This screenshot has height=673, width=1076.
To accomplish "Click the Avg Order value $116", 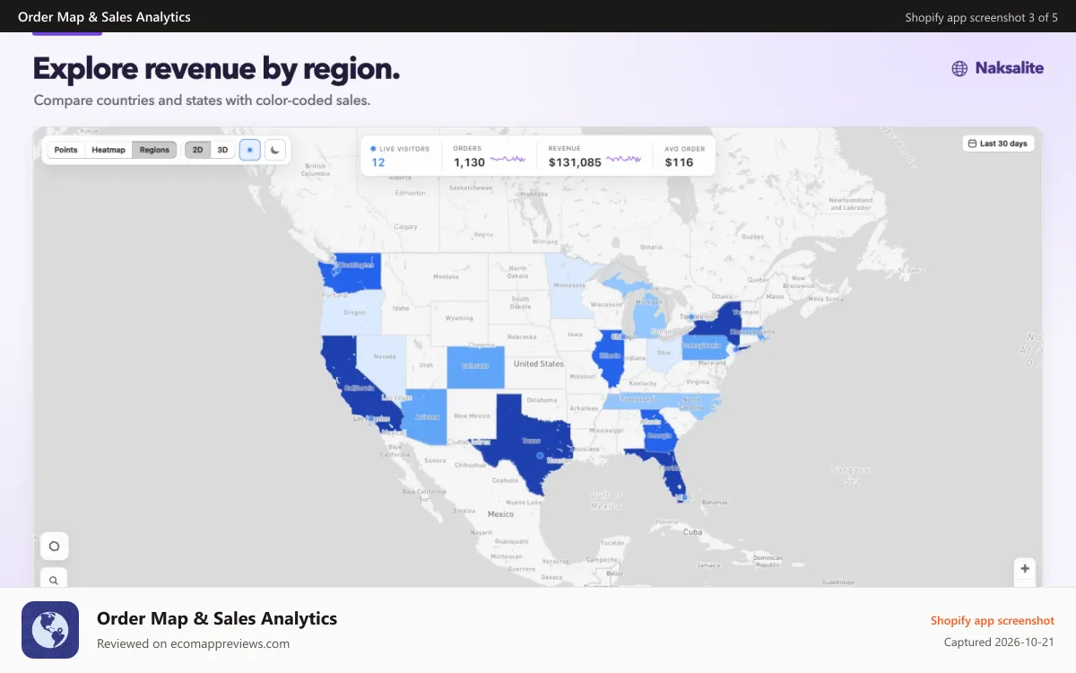I will 679,162.
